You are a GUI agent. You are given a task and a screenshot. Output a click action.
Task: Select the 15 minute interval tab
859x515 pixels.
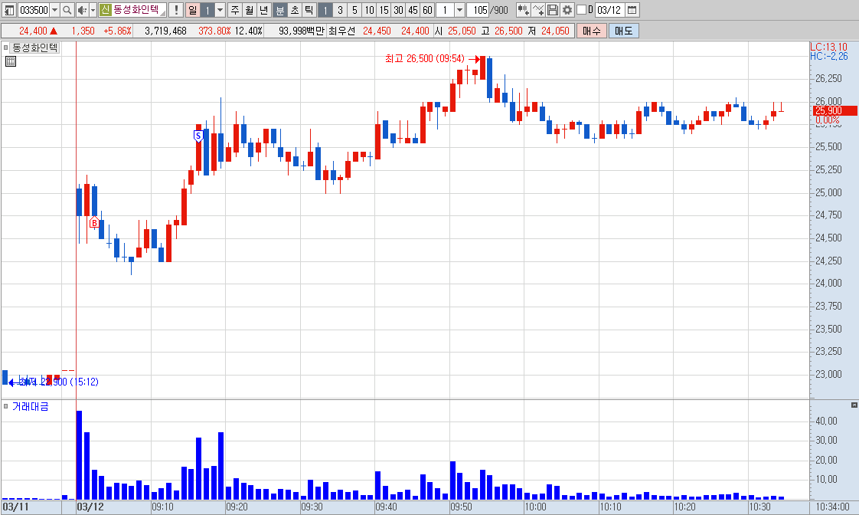(x=384, y=10)
